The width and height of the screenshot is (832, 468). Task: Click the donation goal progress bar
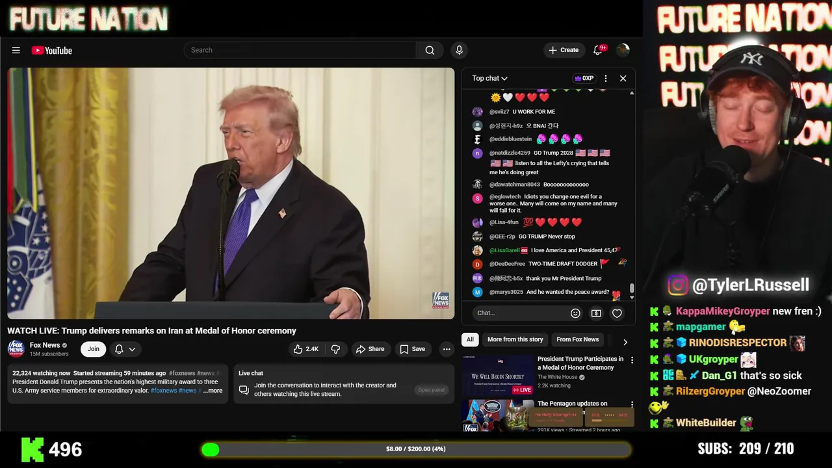tap(416, 449)
